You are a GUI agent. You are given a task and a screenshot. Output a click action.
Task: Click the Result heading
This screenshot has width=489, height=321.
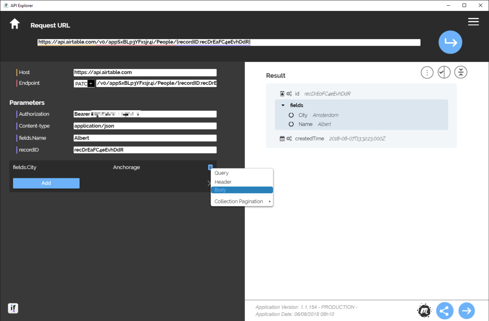coord(276,76)
